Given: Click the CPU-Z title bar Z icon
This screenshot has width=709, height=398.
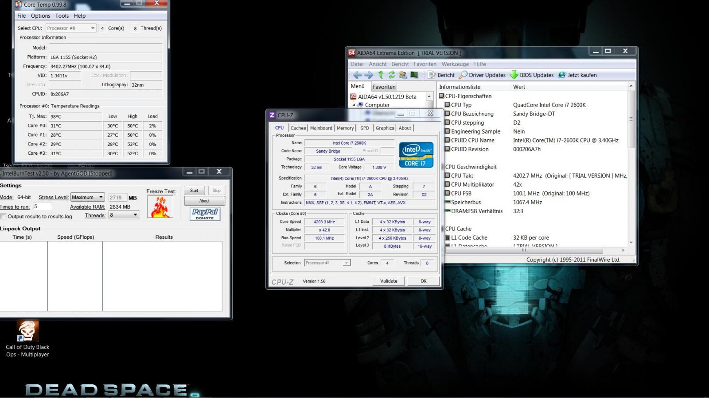Looking at the screenshot, I should click(x=272, y=115).
